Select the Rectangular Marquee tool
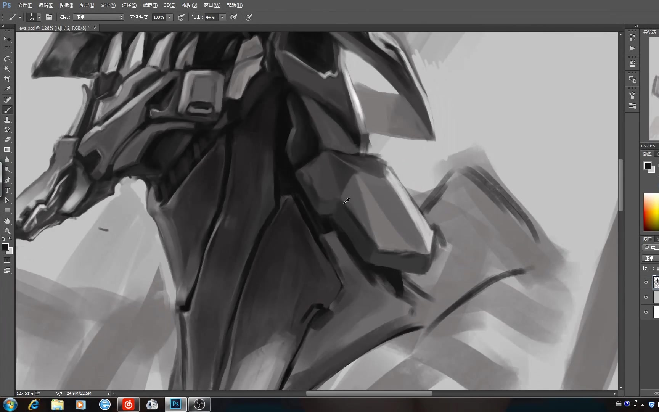Image resolution: width=659 pixels, height=412 pixels. tap(7, 49)
